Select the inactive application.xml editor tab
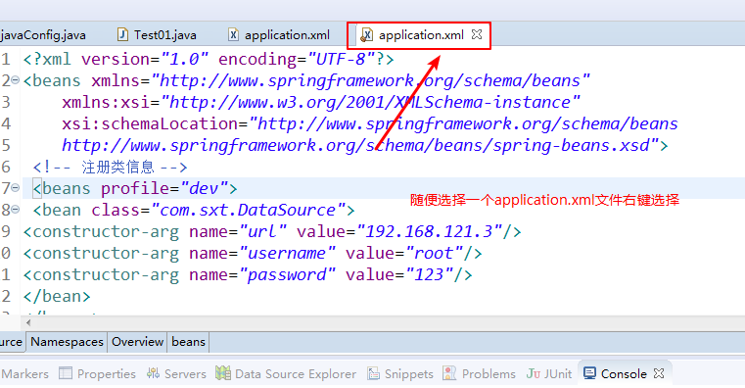 coord(279,34)
